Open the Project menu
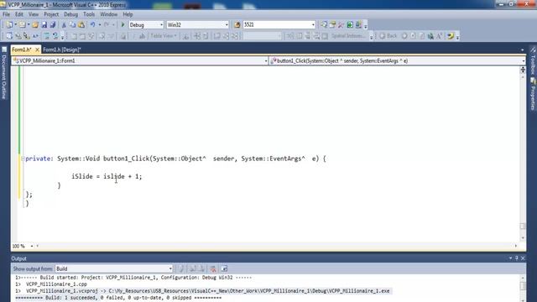 51,14
